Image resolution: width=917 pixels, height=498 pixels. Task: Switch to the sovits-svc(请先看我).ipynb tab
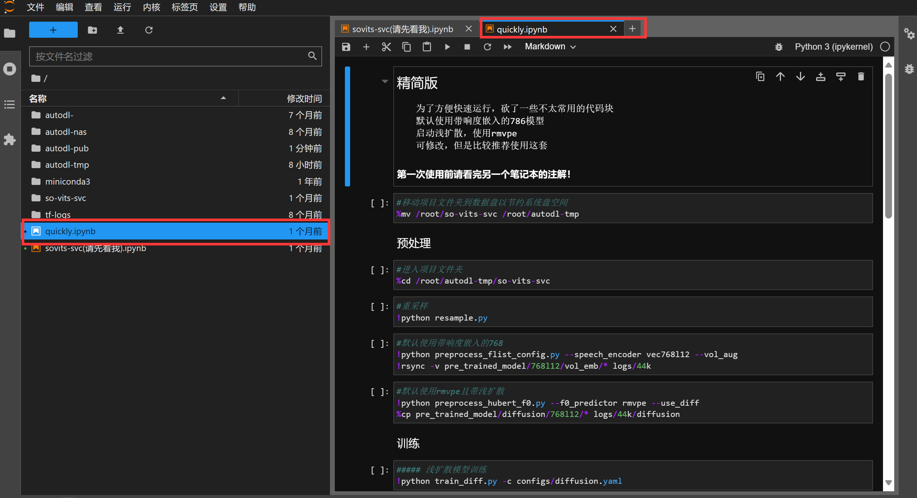pos(402,29)
